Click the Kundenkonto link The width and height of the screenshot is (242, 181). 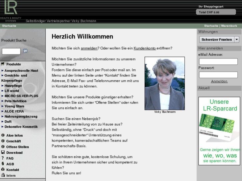click(145, 48)
